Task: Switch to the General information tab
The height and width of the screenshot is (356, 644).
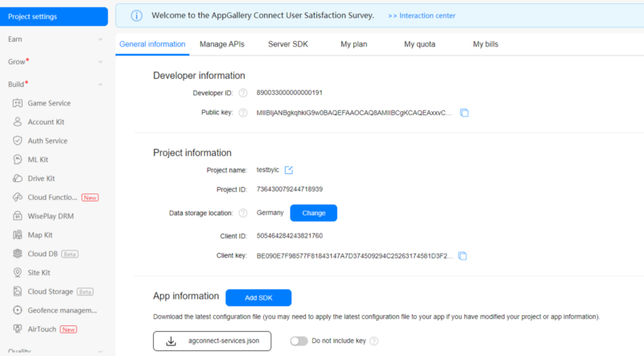Action: click(x=152, y=44)
